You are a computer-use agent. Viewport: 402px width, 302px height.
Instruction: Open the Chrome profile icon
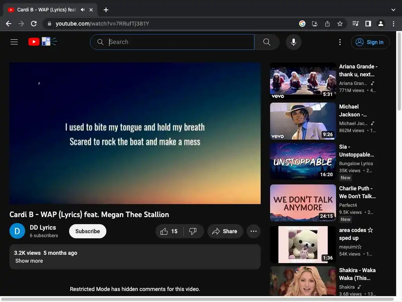tap(381, 24)
